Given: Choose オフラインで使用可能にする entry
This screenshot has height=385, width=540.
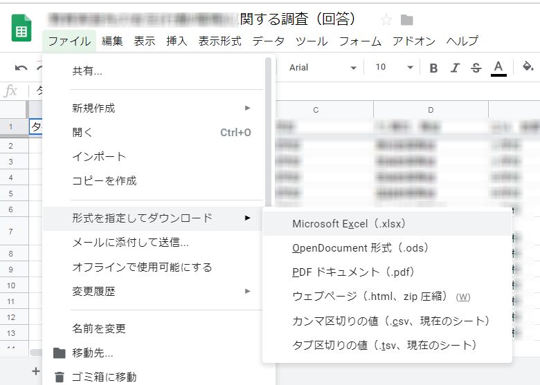Looking at the screenshot, I should (x=154, y=267).
